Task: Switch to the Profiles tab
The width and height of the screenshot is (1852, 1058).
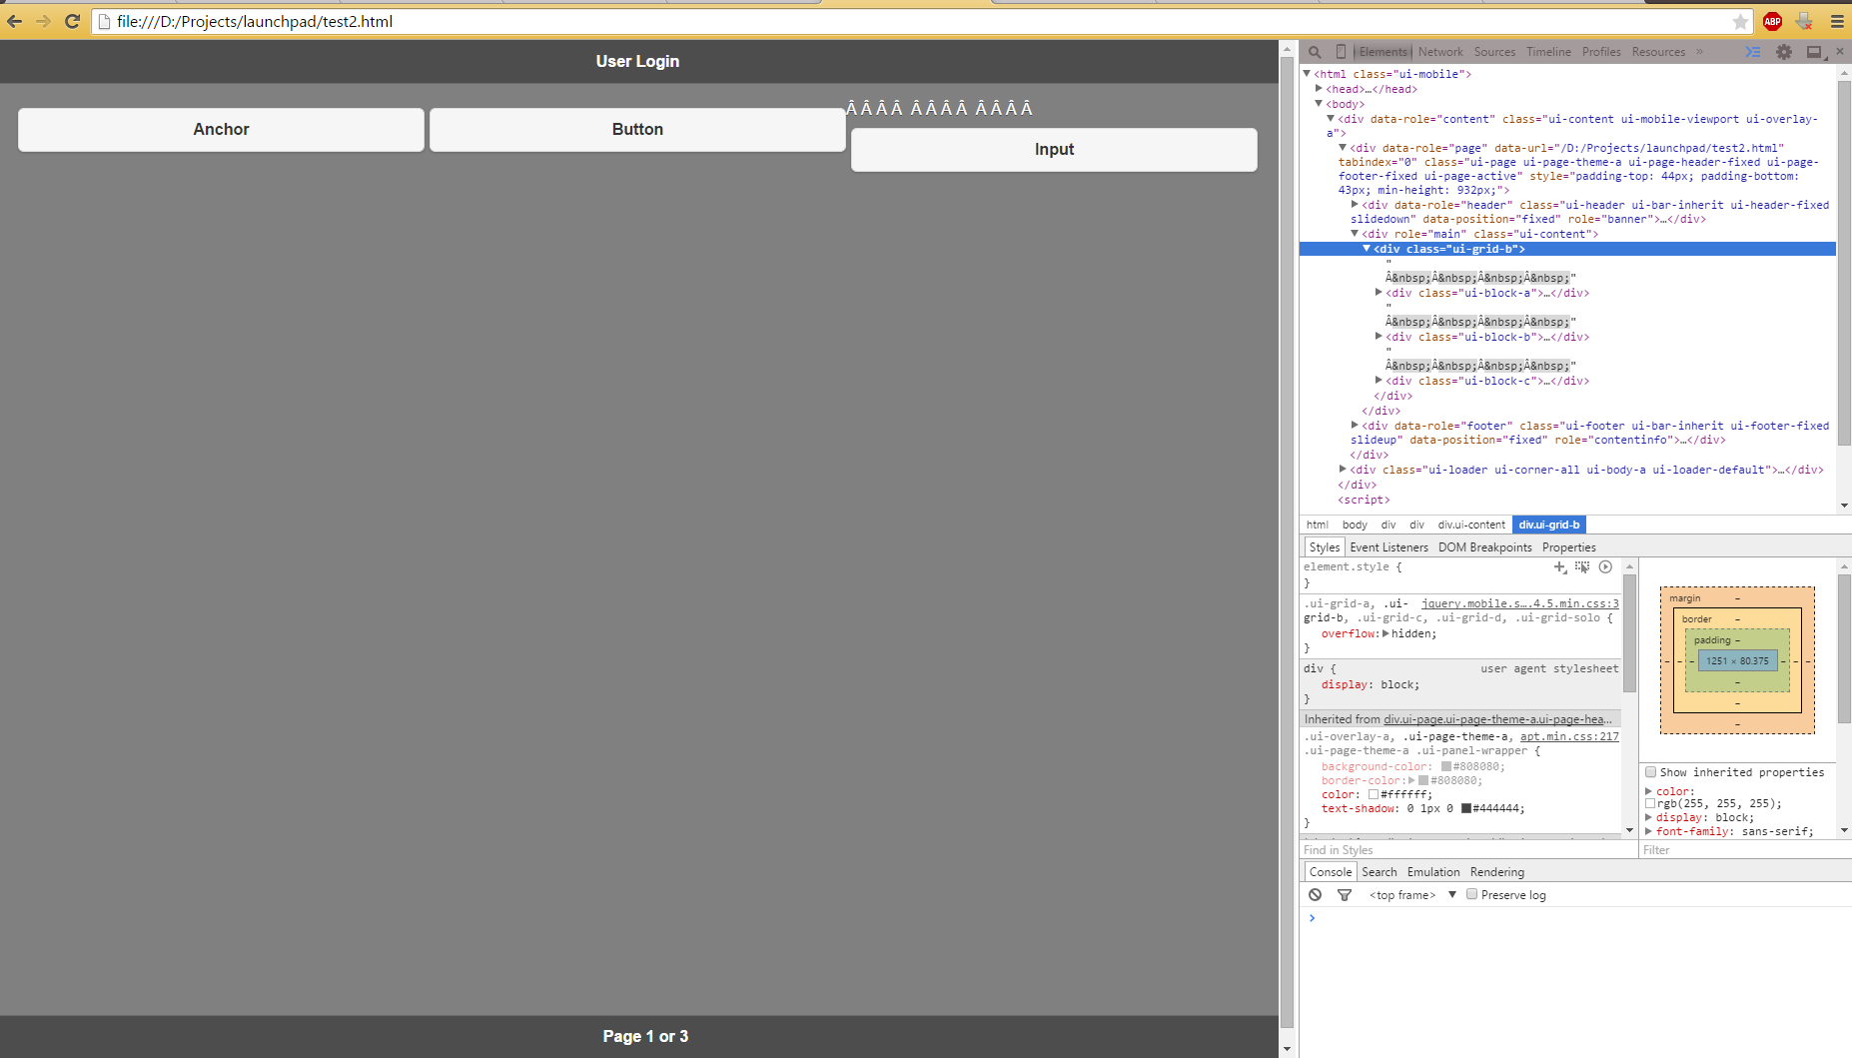Action: [x=1601, y=52]
